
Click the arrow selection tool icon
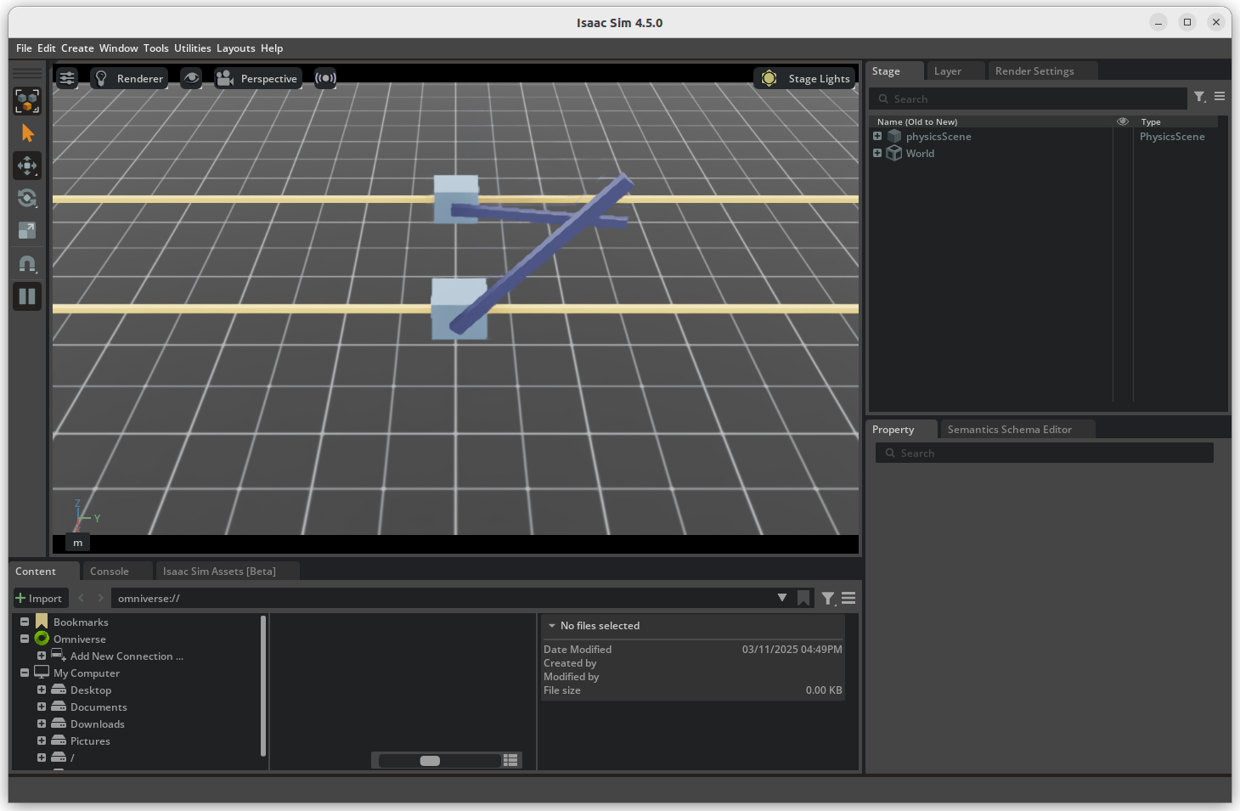click(x=27, y=133)
